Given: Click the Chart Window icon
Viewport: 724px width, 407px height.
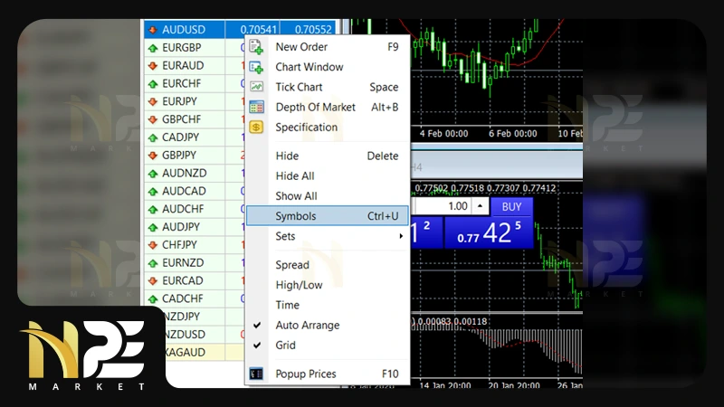Looking at the screenshot, I should tap(256, 67).
